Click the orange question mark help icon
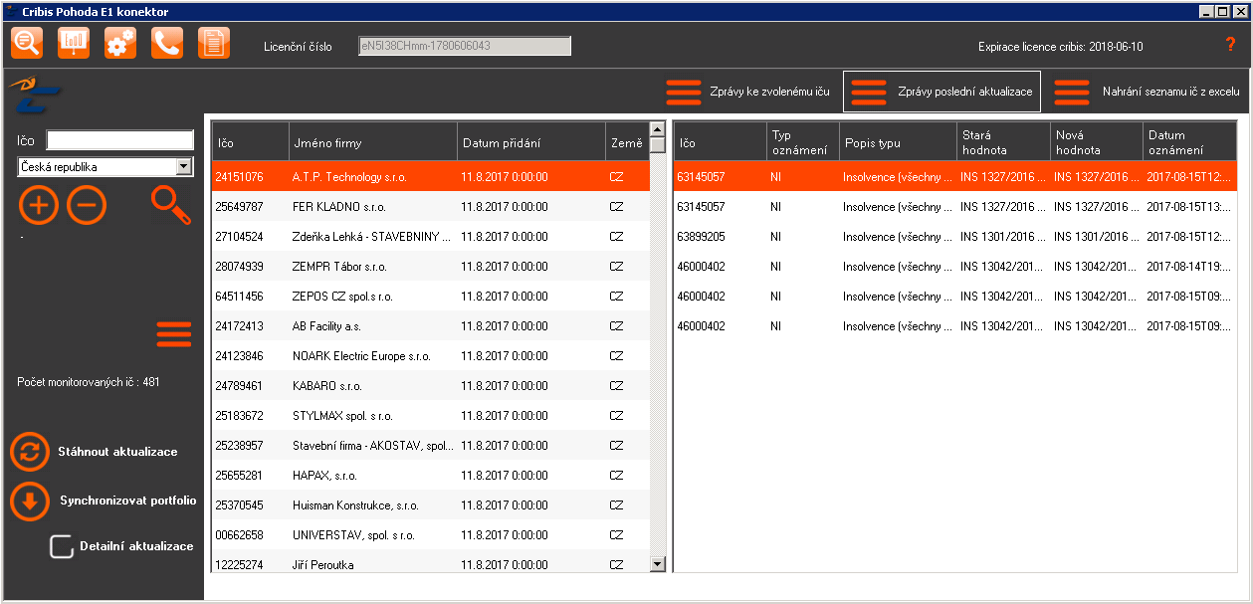The height and width of the screenshot is (604, 1253). click(x=1231, y=45)
